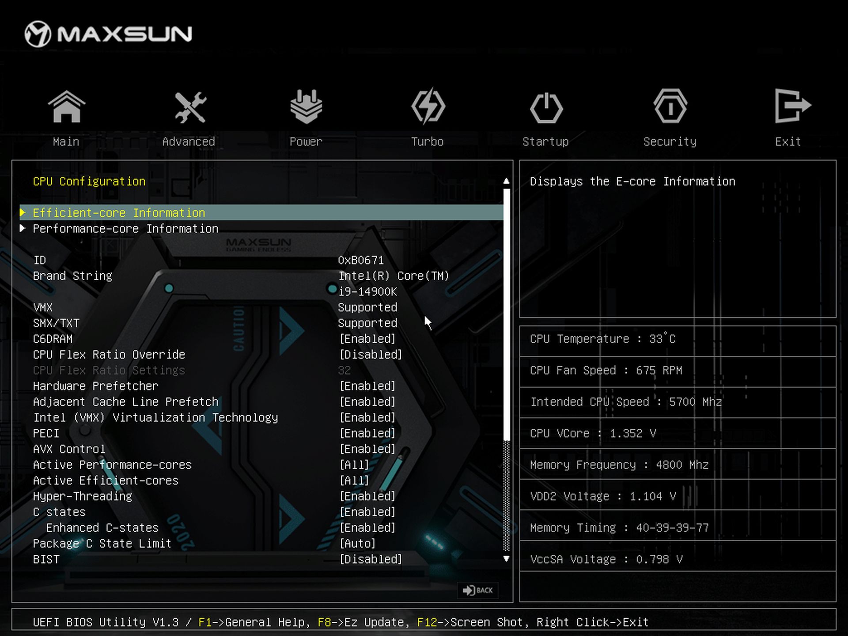This screenshot has width=848, height=636.
Task: Click the VccSA Voltage readout
Action: 606,559
